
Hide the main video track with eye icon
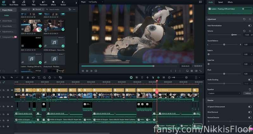tap(12, 97)
